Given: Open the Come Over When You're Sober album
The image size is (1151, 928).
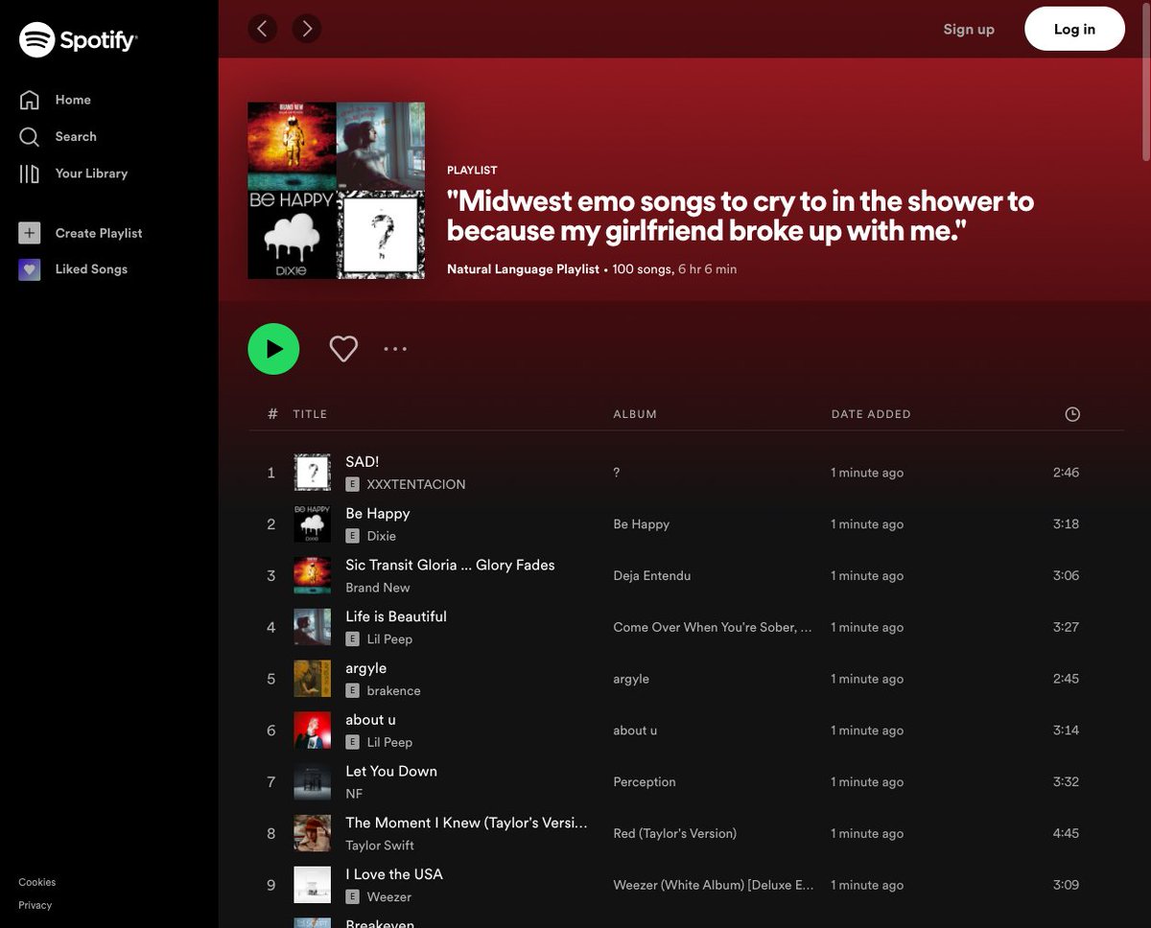Looking at the screenshot, I should (x=713, y=628).
